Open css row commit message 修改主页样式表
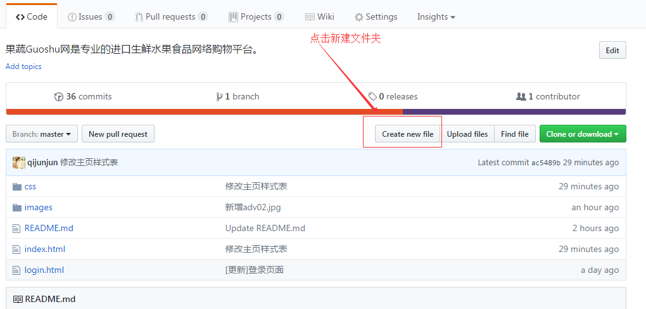Screen dimensions: 646x309 (256, 186)
